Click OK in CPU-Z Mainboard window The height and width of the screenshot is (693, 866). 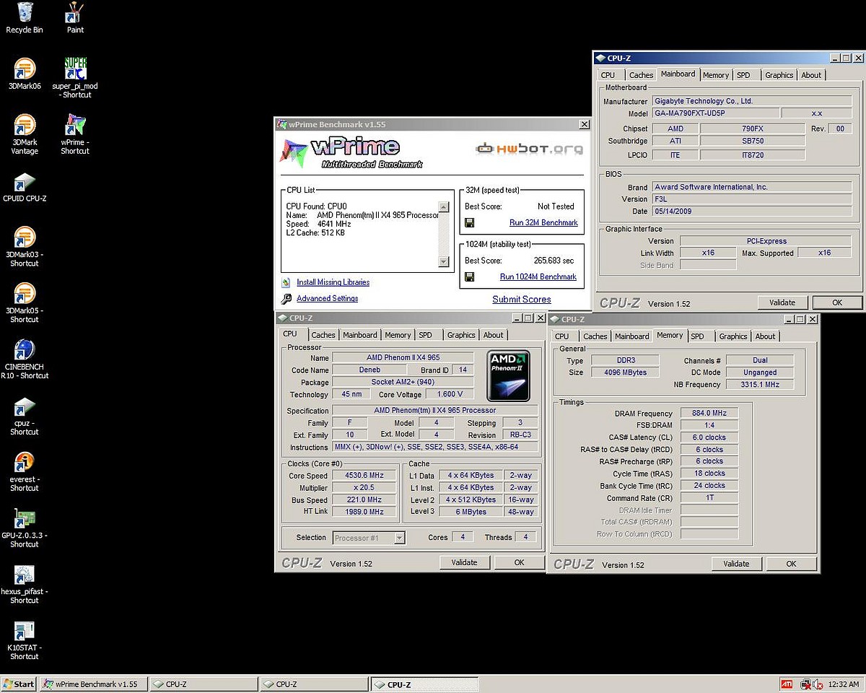837,302
